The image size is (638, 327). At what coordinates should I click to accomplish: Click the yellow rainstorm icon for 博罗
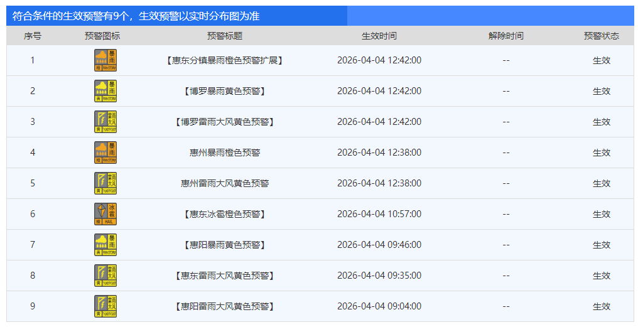coord(105,91)
